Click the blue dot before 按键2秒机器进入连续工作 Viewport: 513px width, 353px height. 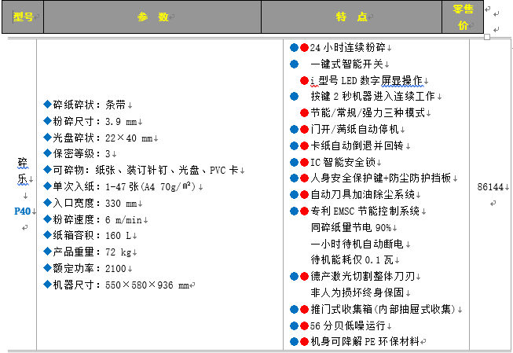294,97
